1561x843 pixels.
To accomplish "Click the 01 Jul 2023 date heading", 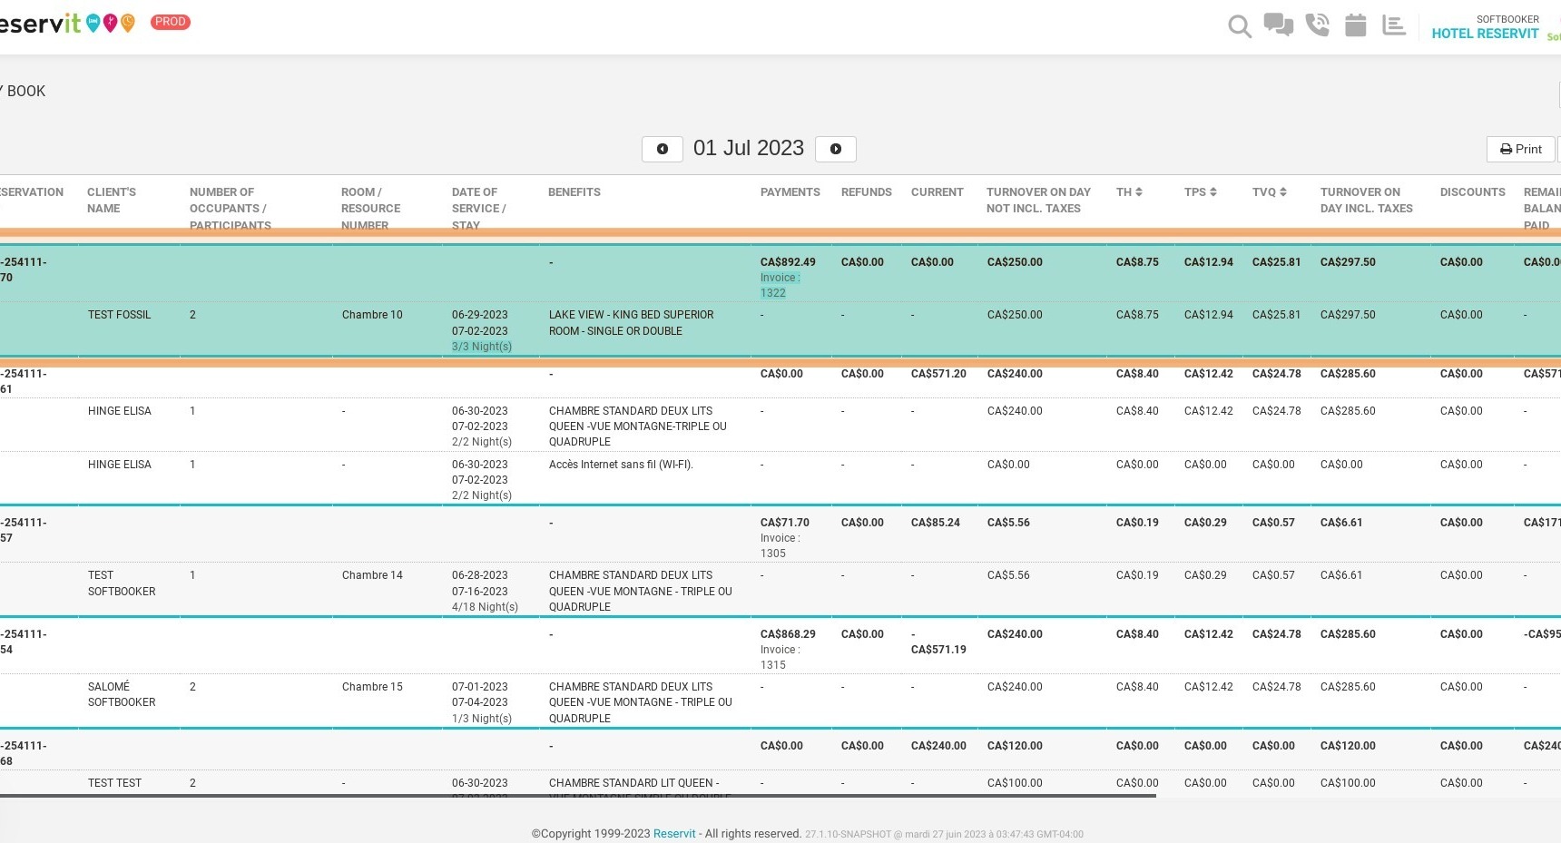I will pyautogui.click(x=749, y=148).
